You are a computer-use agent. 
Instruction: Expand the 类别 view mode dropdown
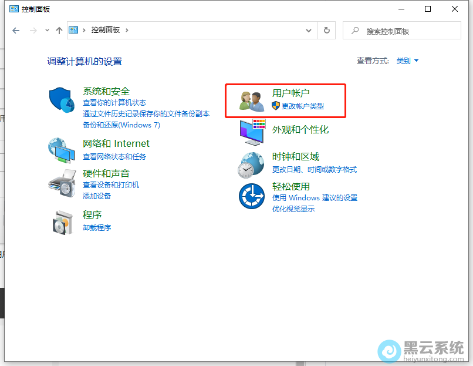(x=407, y=61)
